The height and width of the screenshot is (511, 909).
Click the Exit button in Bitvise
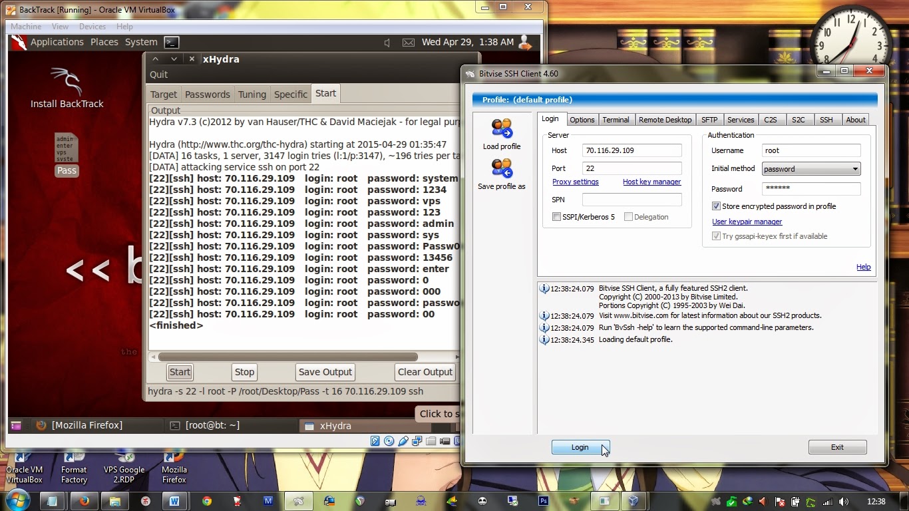click(837, 447)
